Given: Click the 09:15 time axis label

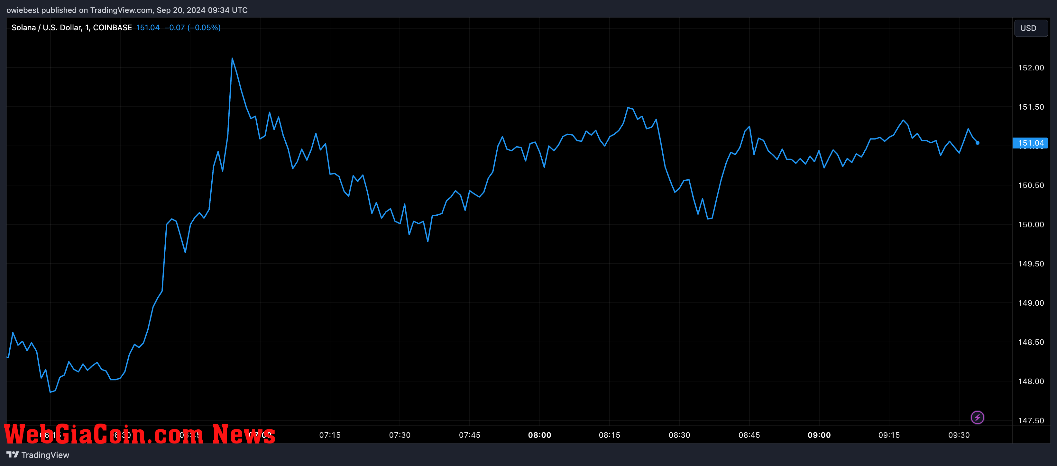Looking at the screenshot, I should tap(889, 435).
